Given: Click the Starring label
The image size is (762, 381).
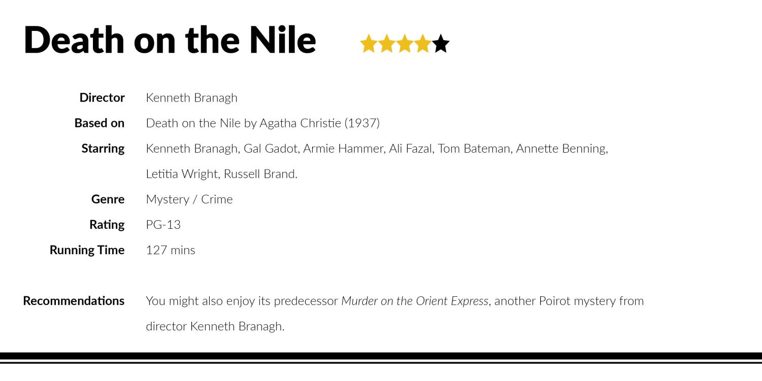Looking at the screenshot, I should 103,148.
